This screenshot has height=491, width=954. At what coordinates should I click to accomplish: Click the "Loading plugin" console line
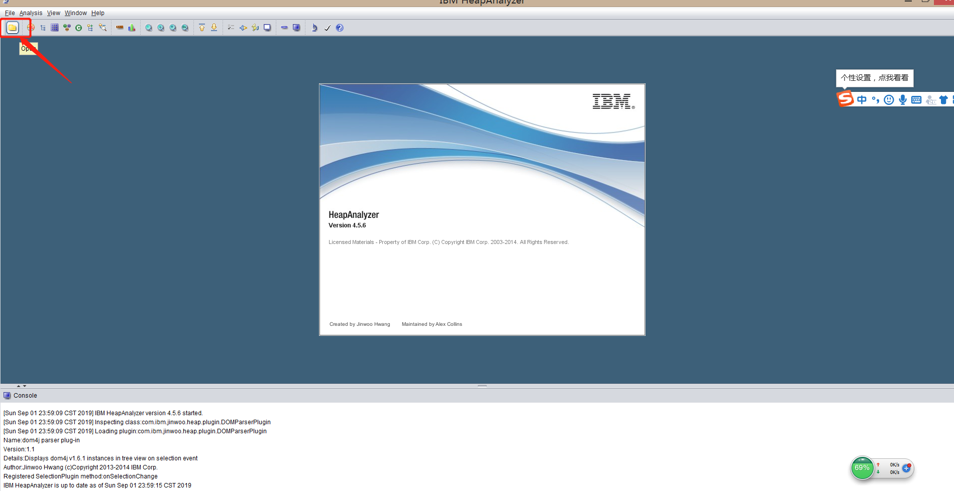pyautogui.click(x=135, y=431)
